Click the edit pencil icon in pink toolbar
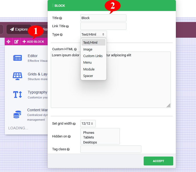This screenshot has width=196, height=172. [16, 42]
